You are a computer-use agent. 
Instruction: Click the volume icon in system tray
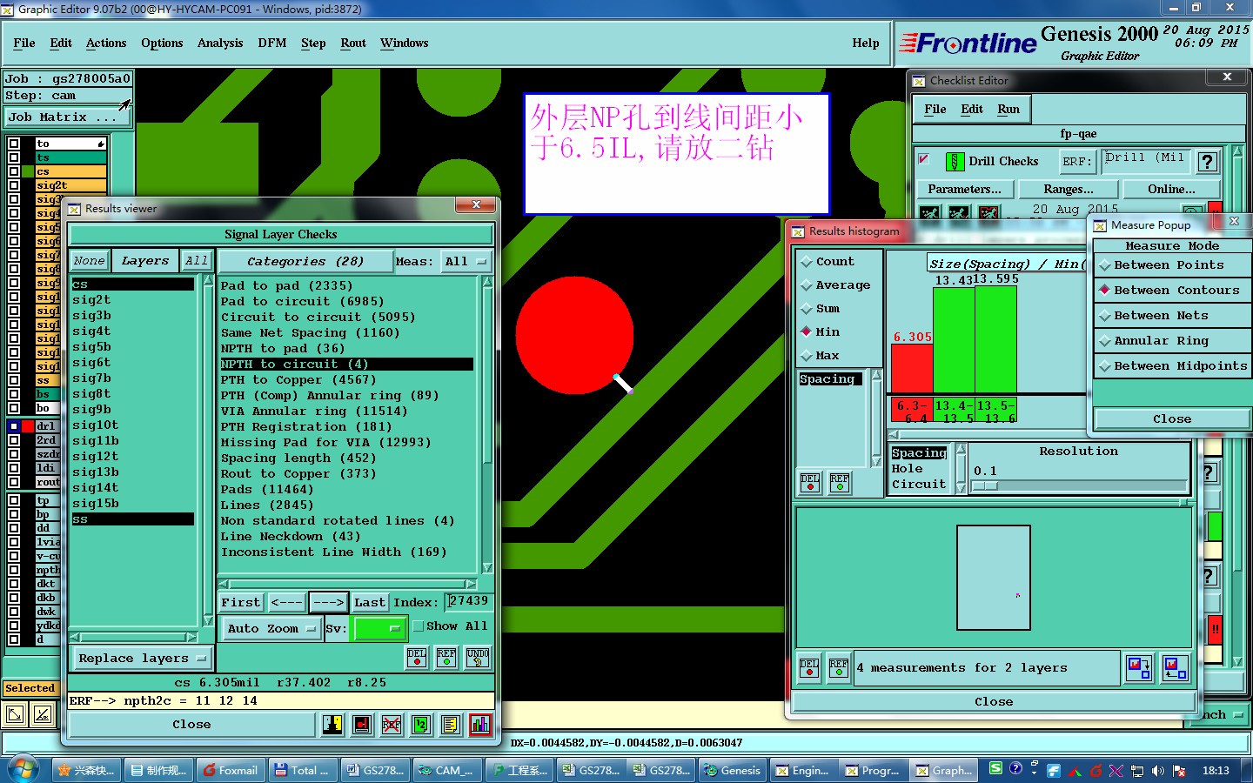(x=1158, y=771)
